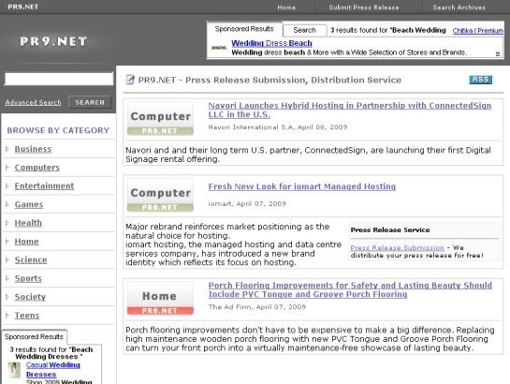This screenshot has height=384, width=510.
Task: Click the Navori International S.A. date line
Action: click(278, 127)
